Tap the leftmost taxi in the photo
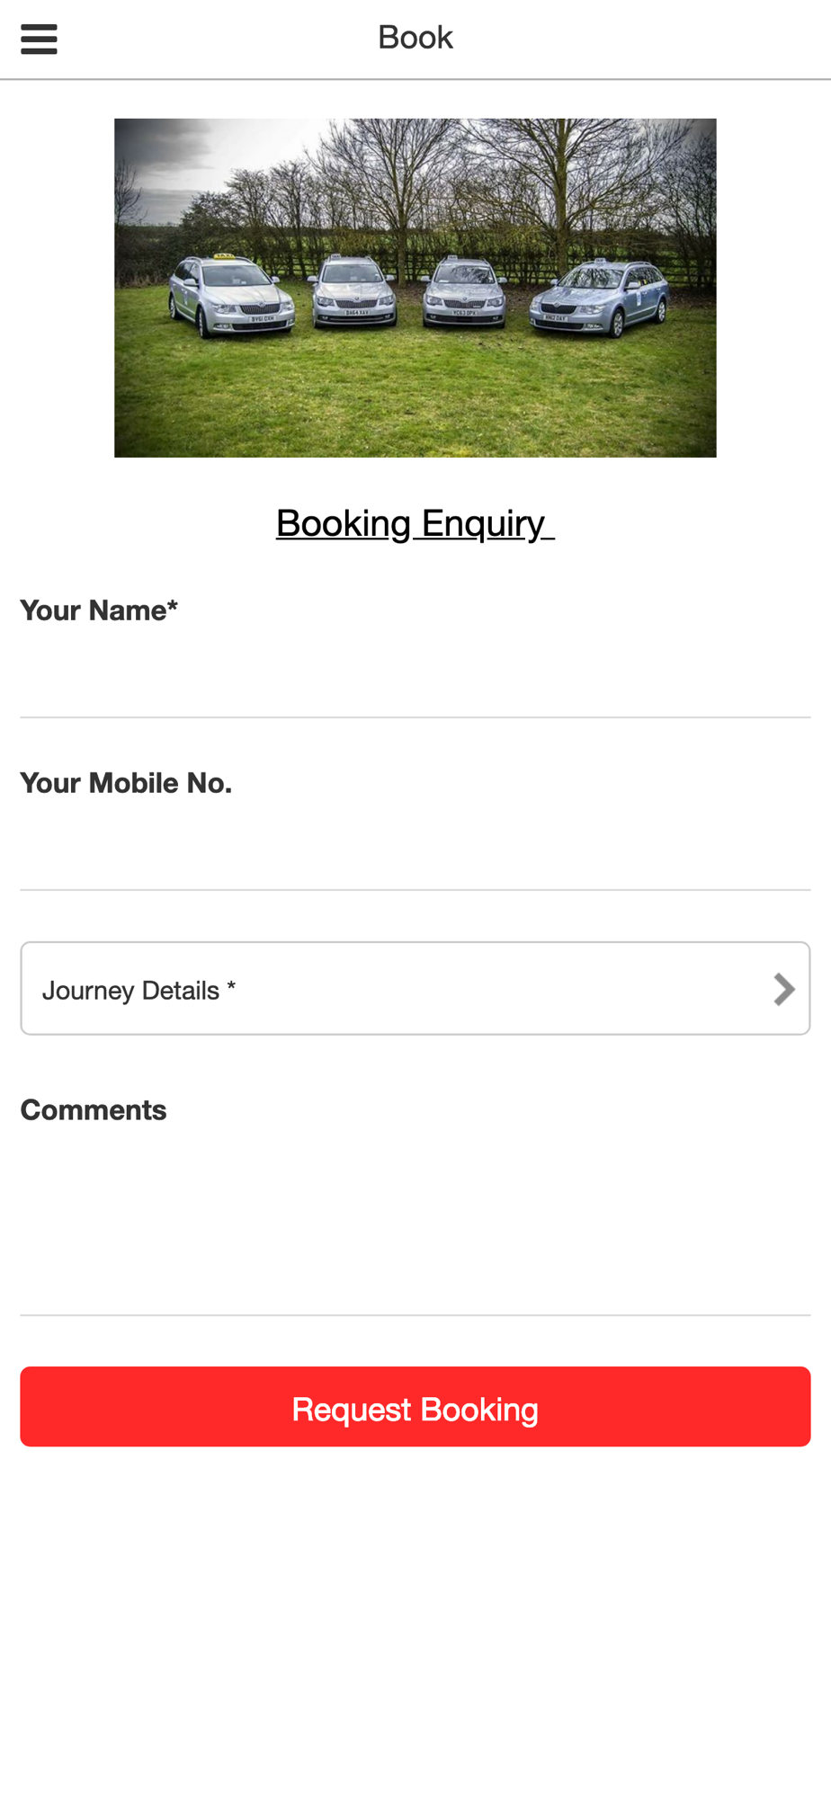831x1798 pixels. 229,298
